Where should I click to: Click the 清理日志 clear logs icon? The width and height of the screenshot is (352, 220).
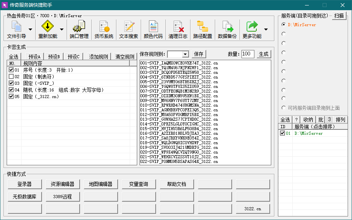click(x=178, y=30)
